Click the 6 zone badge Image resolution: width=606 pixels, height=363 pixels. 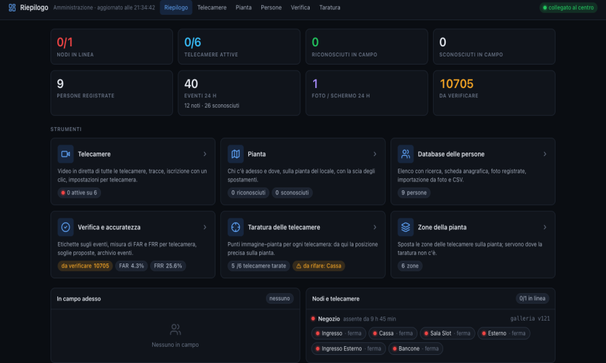[409, 266]
